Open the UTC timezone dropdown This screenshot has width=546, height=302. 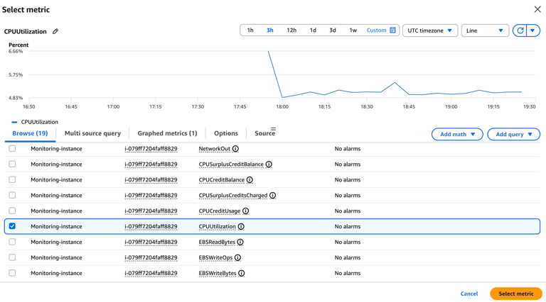(x=430, y=30)
